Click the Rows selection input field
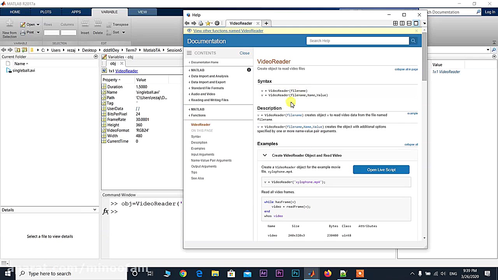This screenshot has width=498, height=280. point(51,33)
